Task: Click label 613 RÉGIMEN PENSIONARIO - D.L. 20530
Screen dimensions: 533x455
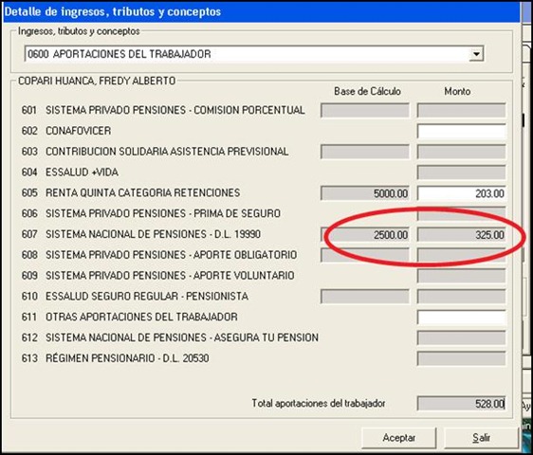Action: point(116,358)
